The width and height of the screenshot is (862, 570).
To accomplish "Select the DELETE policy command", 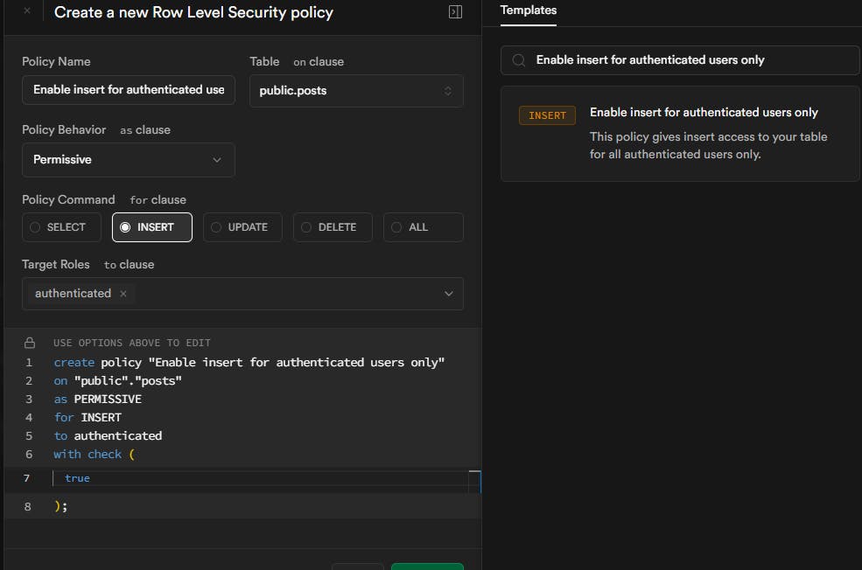I will point(333,227).
